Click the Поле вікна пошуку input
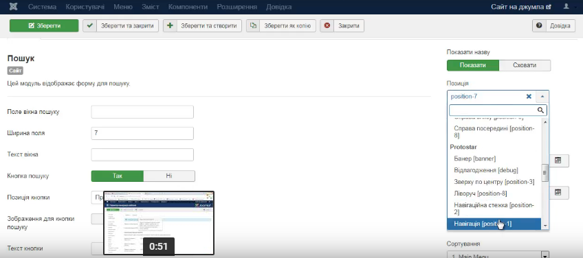Viewport: 583px width, 258px height. (142, 112)
